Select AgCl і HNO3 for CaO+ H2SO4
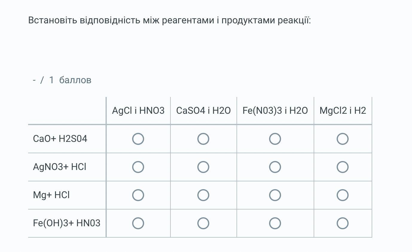The width and height of the screenshot is (412, 252). click(138, 139)
